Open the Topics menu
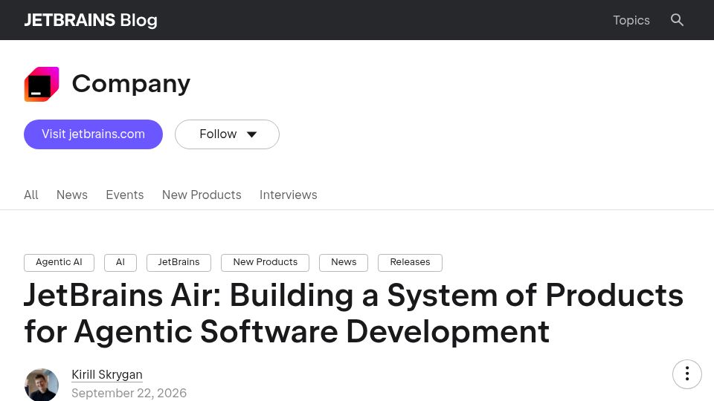The width and height of the screenshot is (714, 401). (631, 20)
